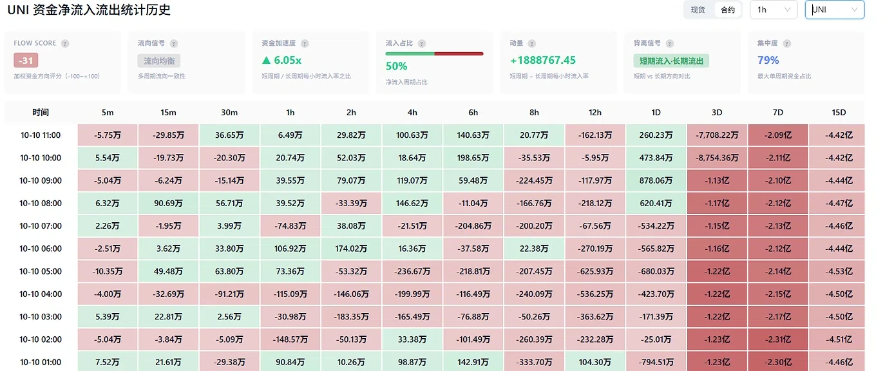This screenshot has width=894, height=371.
Task: Click the info icon beside 流入占比
Action: point(421,43)
